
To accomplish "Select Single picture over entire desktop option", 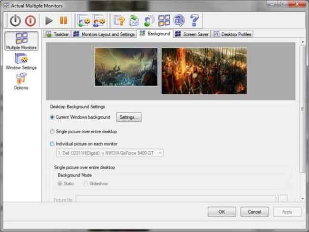I will click(52, 132).
